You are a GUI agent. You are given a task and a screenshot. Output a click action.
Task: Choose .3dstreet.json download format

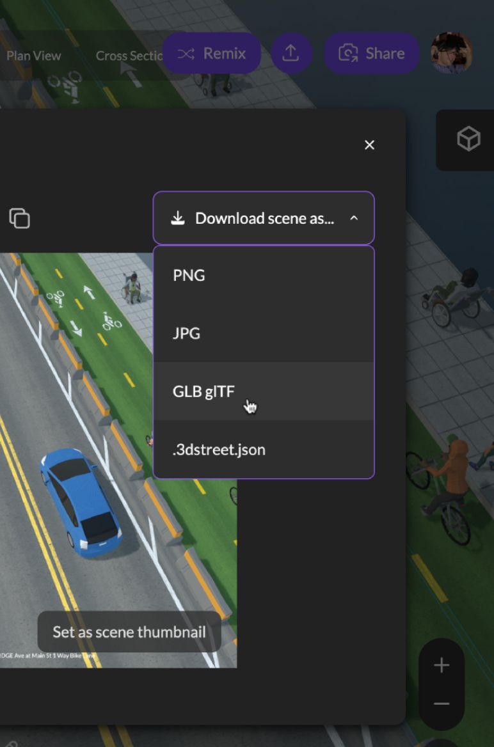[x=264, y=449]
